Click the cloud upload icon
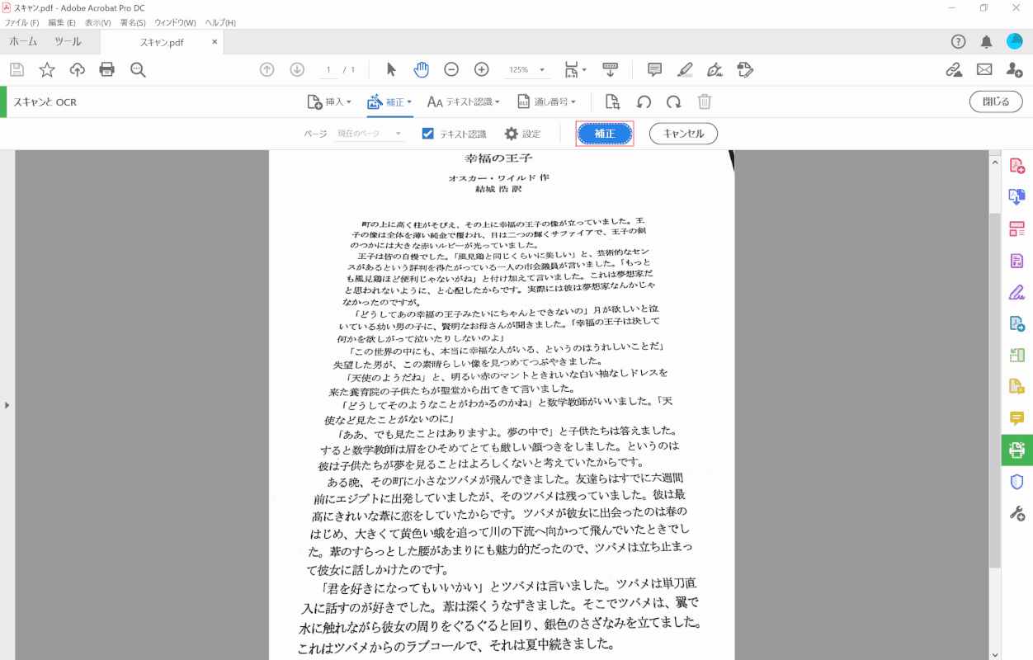The width and height of the screenshot is (1033, 660). point(78,70)
